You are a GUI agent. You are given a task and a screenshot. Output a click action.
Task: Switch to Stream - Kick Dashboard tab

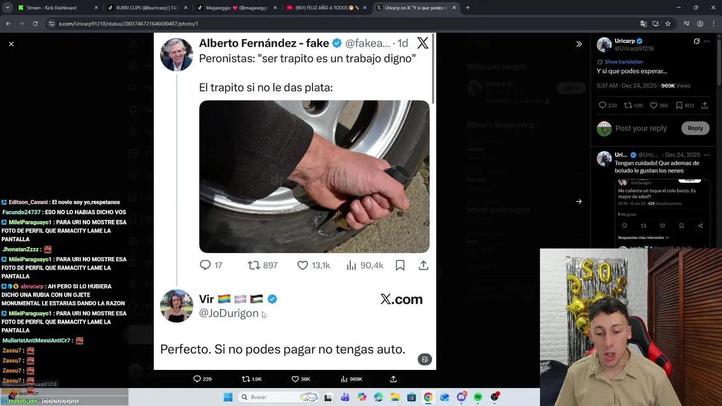tap(56, 8)
